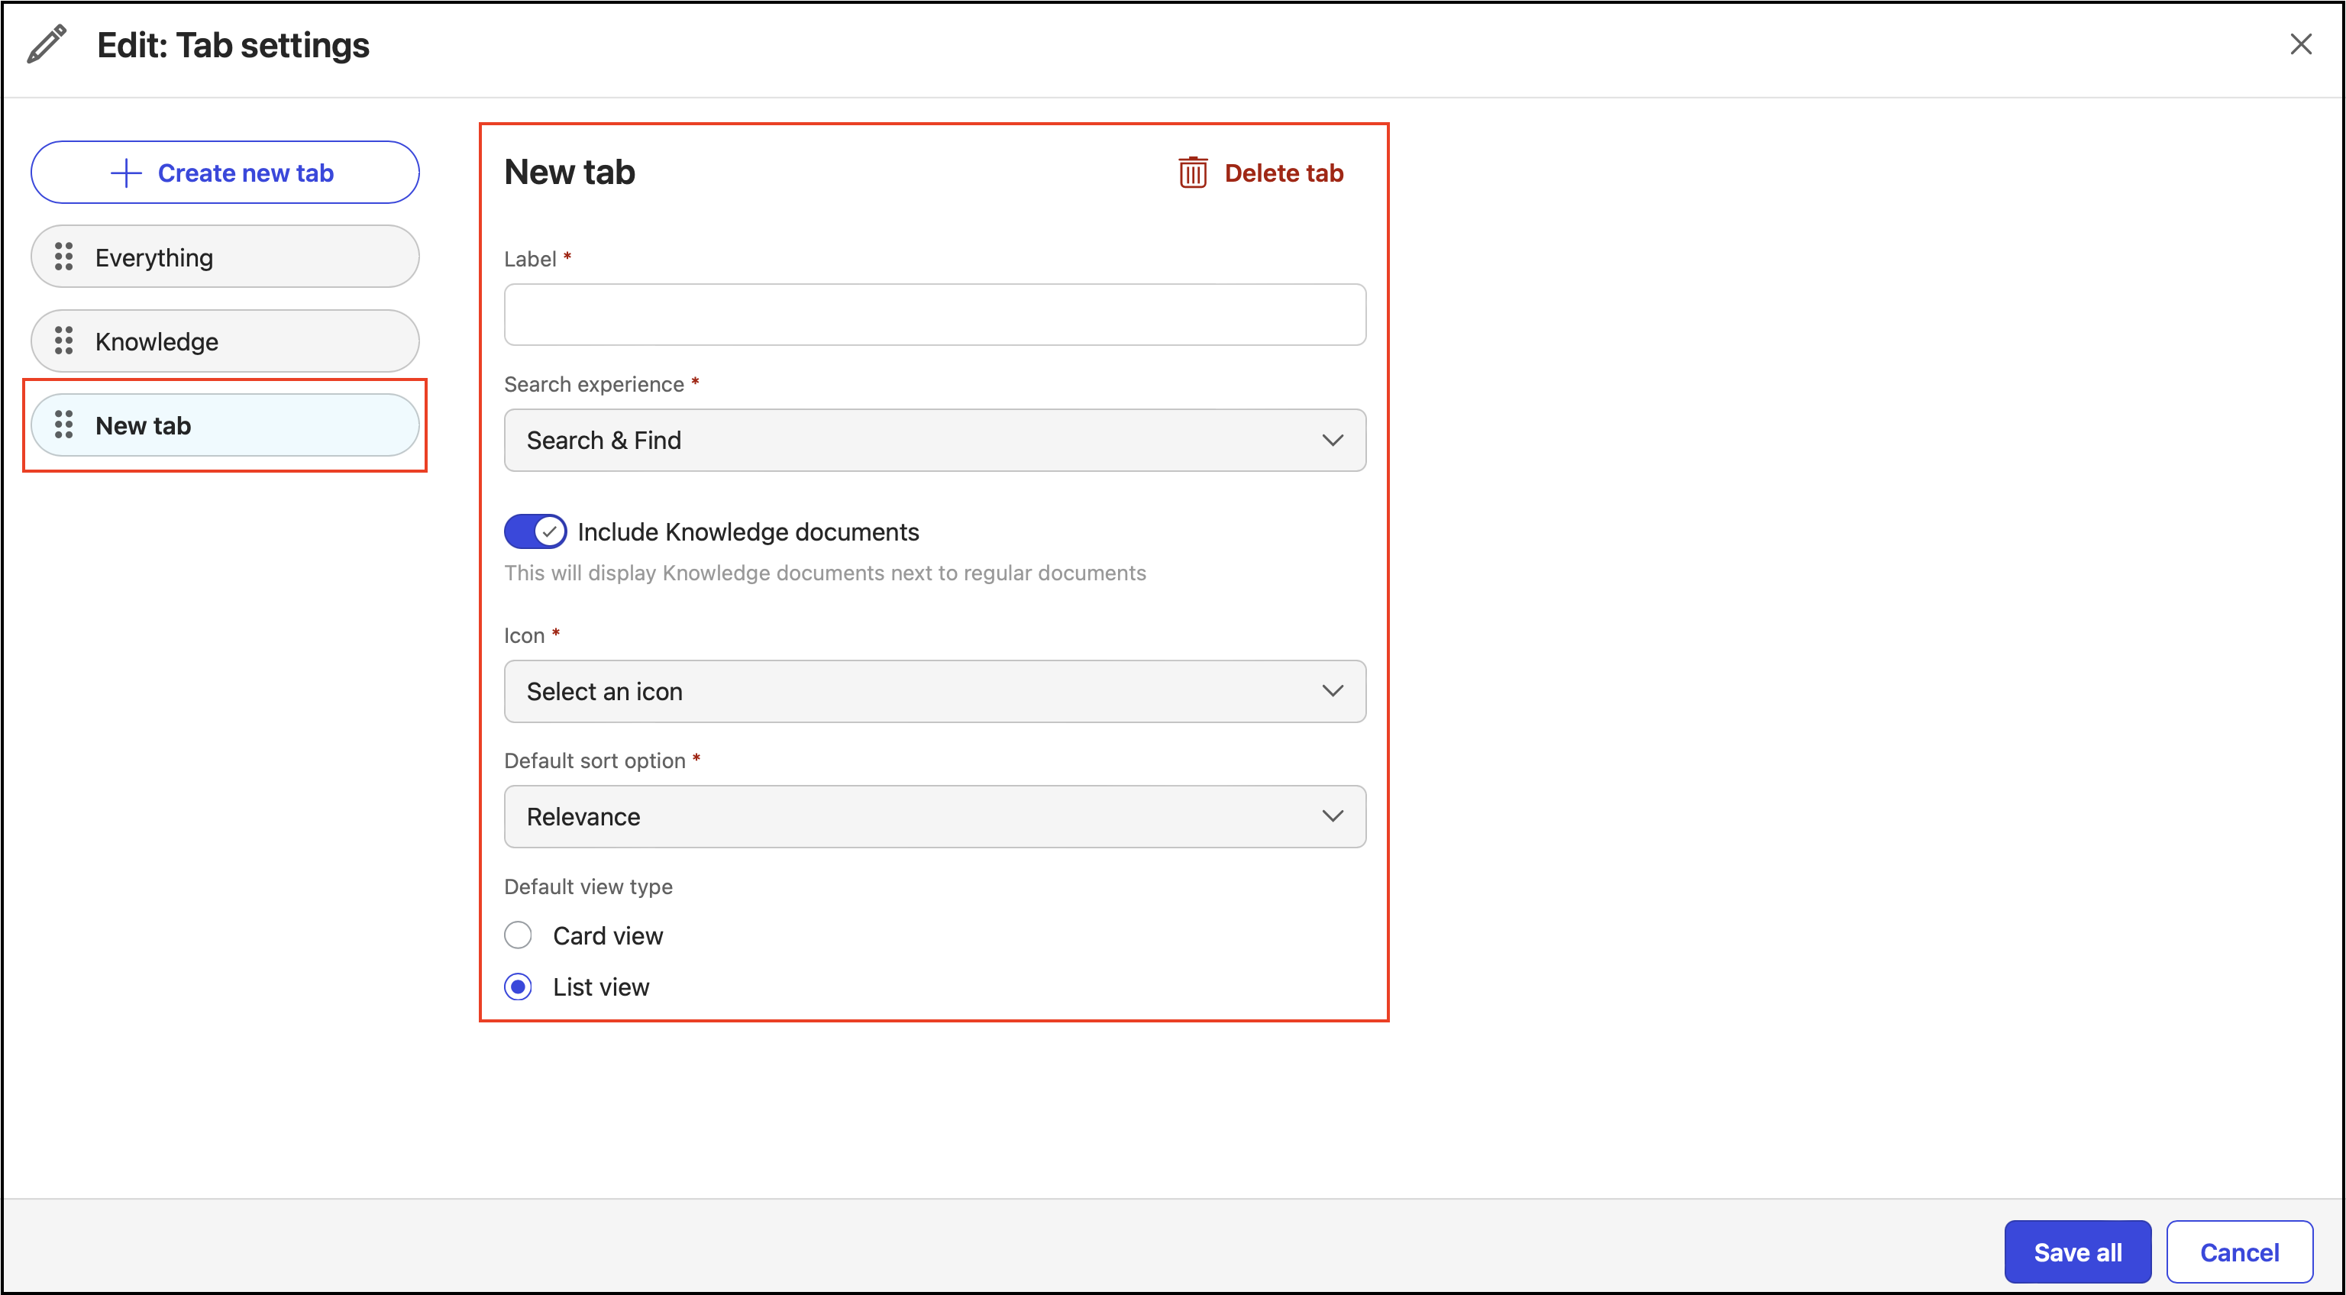Expand the Select an icon dropdown
Screen dimensions: 2346x1295
[x=935, y=691]
